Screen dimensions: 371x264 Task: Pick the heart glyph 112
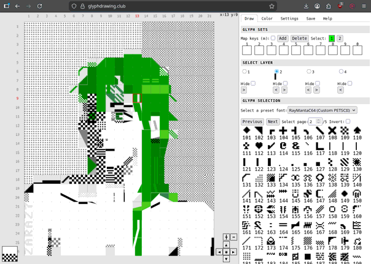[259, 147]
